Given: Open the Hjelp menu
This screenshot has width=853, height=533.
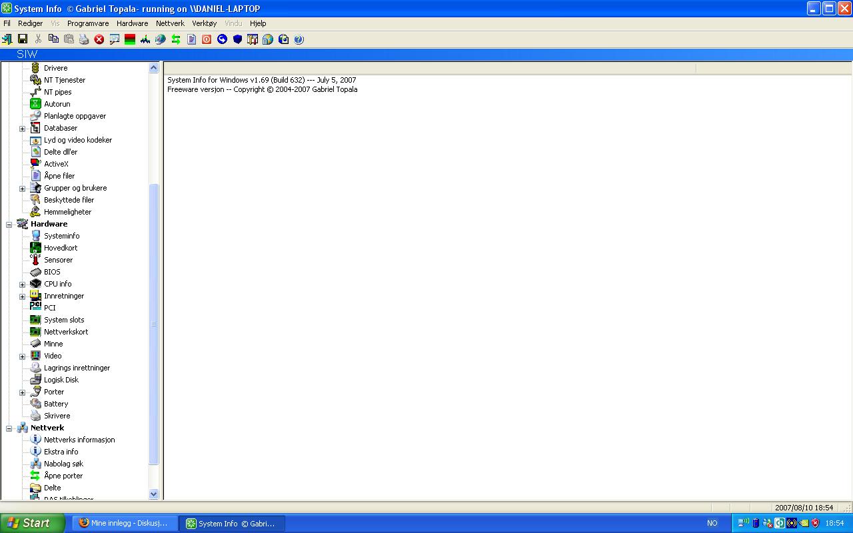Looking at the screenshot, I should [x=258, y=23].
